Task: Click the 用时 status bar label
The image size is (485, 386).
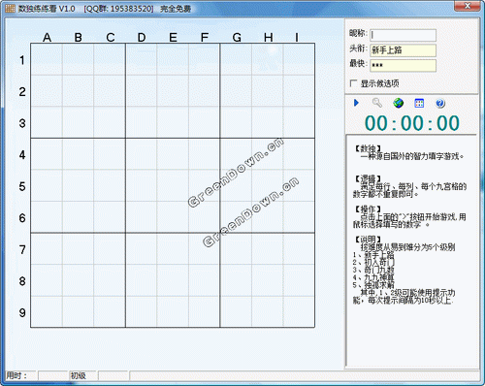Action: click(16, 375)
